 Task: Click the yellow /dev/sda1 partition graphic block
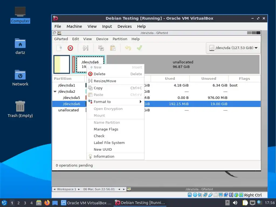62,64
